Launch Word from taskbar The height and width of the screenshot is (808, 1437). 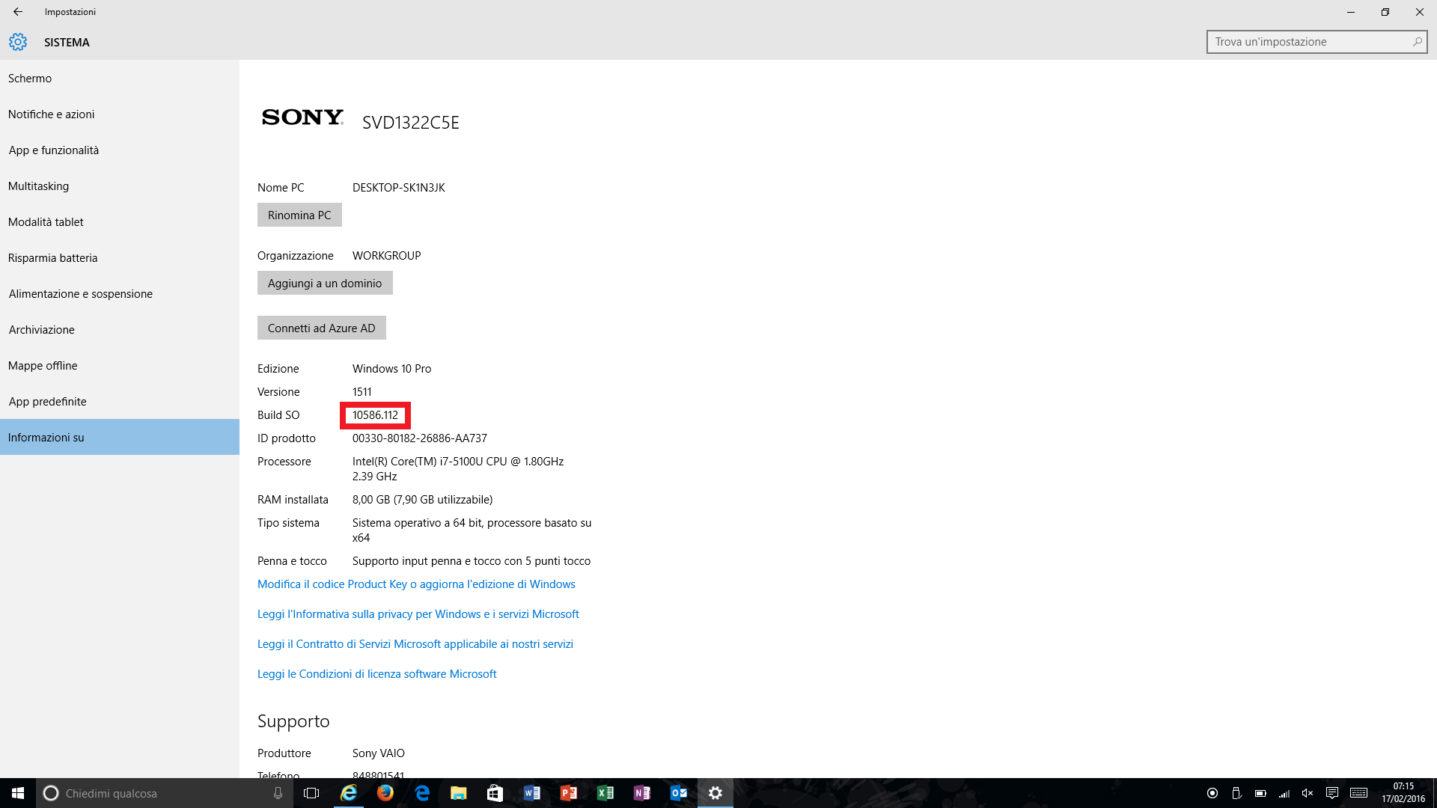click(532, 793)
